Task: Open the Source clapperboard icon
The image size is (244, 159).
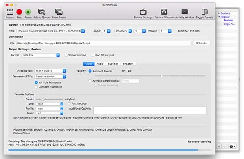Action: pos(10,12)
